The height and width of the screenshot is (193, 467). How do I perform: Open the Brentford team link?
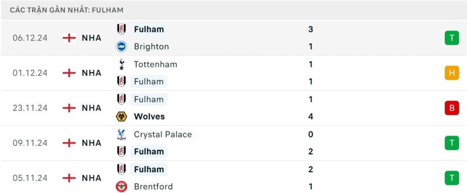153,187
